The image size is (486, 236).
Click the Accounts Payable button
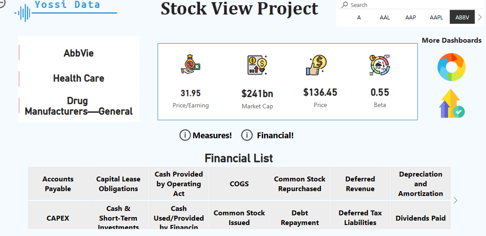click(58, 184)
